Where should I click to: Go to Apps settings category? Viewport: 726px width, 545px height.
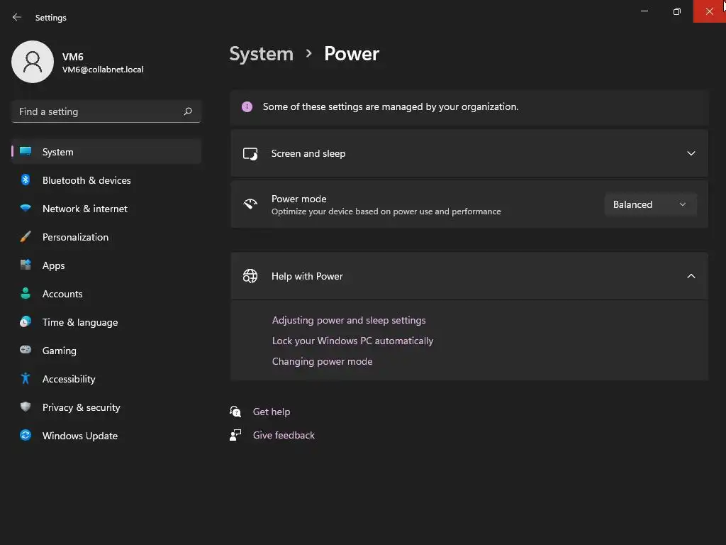(53, 265)
